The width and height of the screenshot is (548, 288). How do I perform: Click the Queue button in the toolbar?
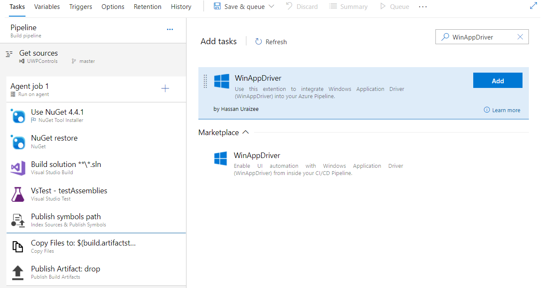click(x=395, y=6)
